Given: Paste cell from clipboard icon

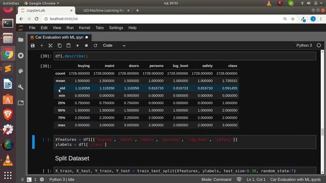Looking at the screenshot, I should (x=68, y=45).
